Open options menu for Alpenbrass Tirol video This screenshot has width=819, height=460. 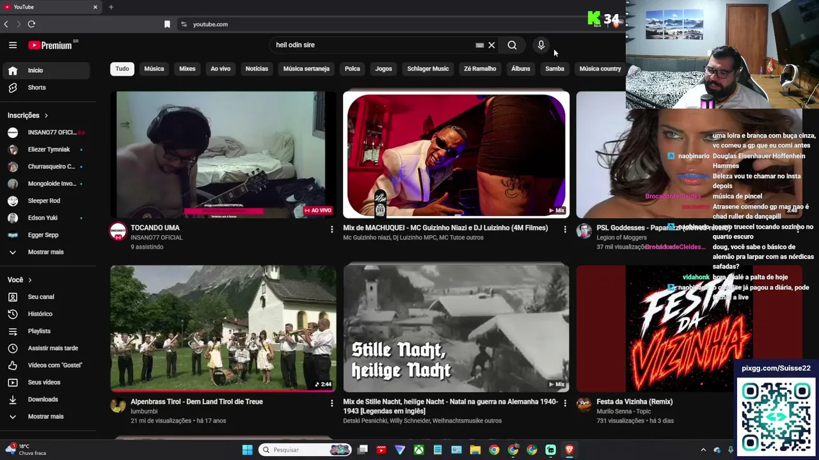[331, 402]
